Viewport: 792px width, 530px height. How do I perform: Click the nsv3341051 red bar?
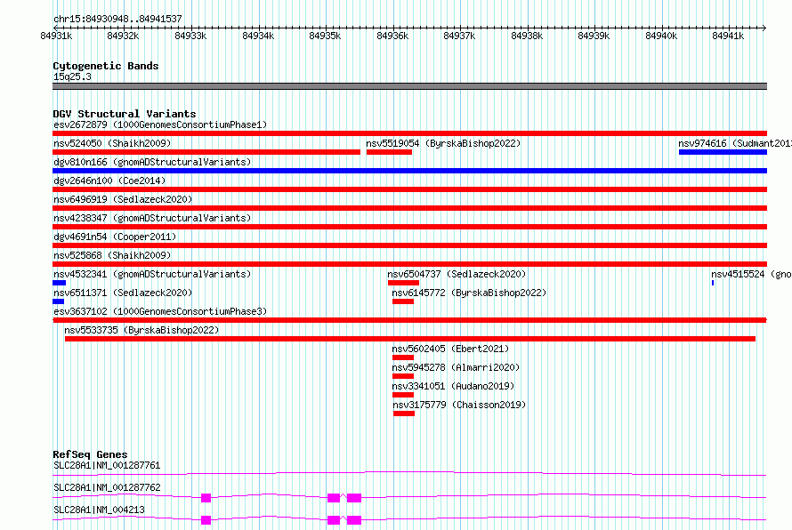click(403, 395)
